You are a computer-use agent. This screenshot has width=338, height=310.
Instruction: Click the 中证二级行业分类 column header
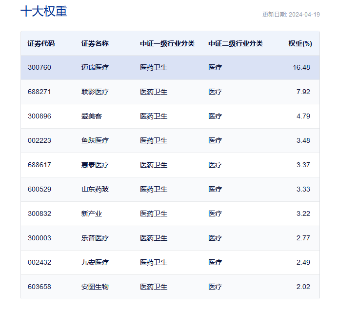[236, 43]
